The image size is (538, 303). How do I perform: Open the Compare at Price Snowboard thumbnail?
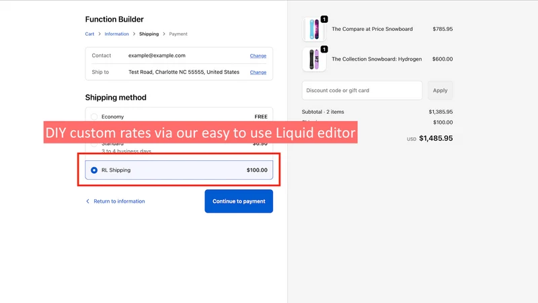click(x=314, y=29)
